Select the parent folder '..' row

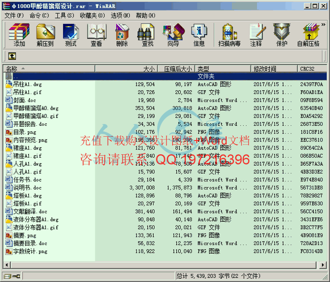pyautogui.click(x=165, y=76)
